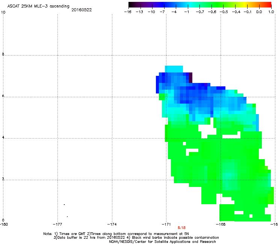
Task: Click the -180 longitude axis label
Action: (x=4, y=224)
